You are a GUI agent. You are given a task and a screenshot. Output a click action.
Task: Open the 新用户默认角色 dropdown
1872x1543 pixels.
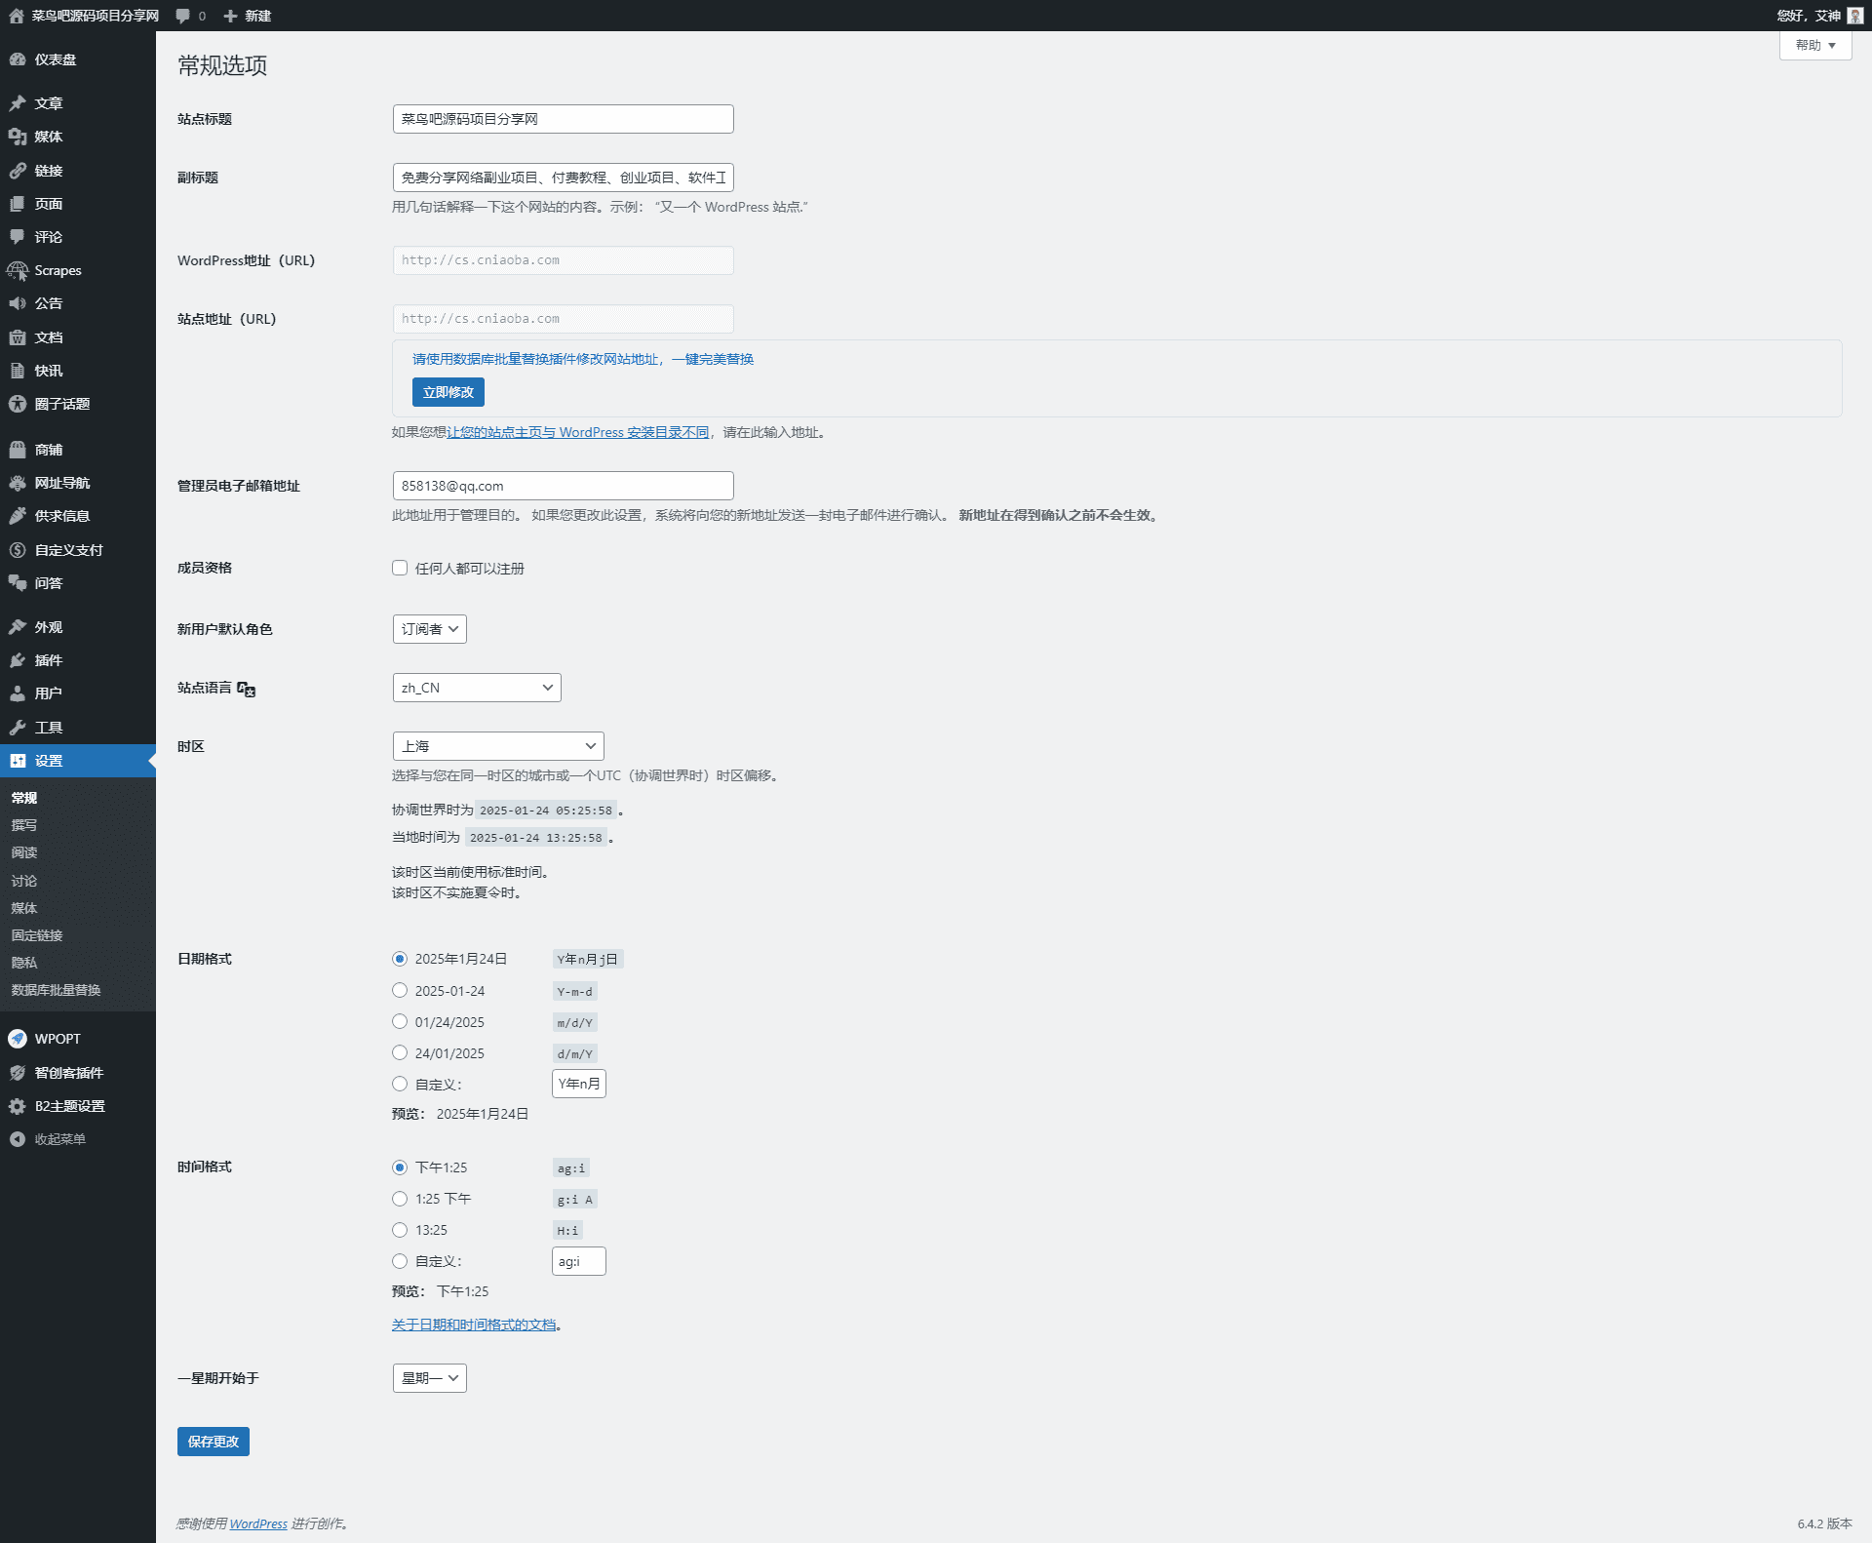(429, 629)
